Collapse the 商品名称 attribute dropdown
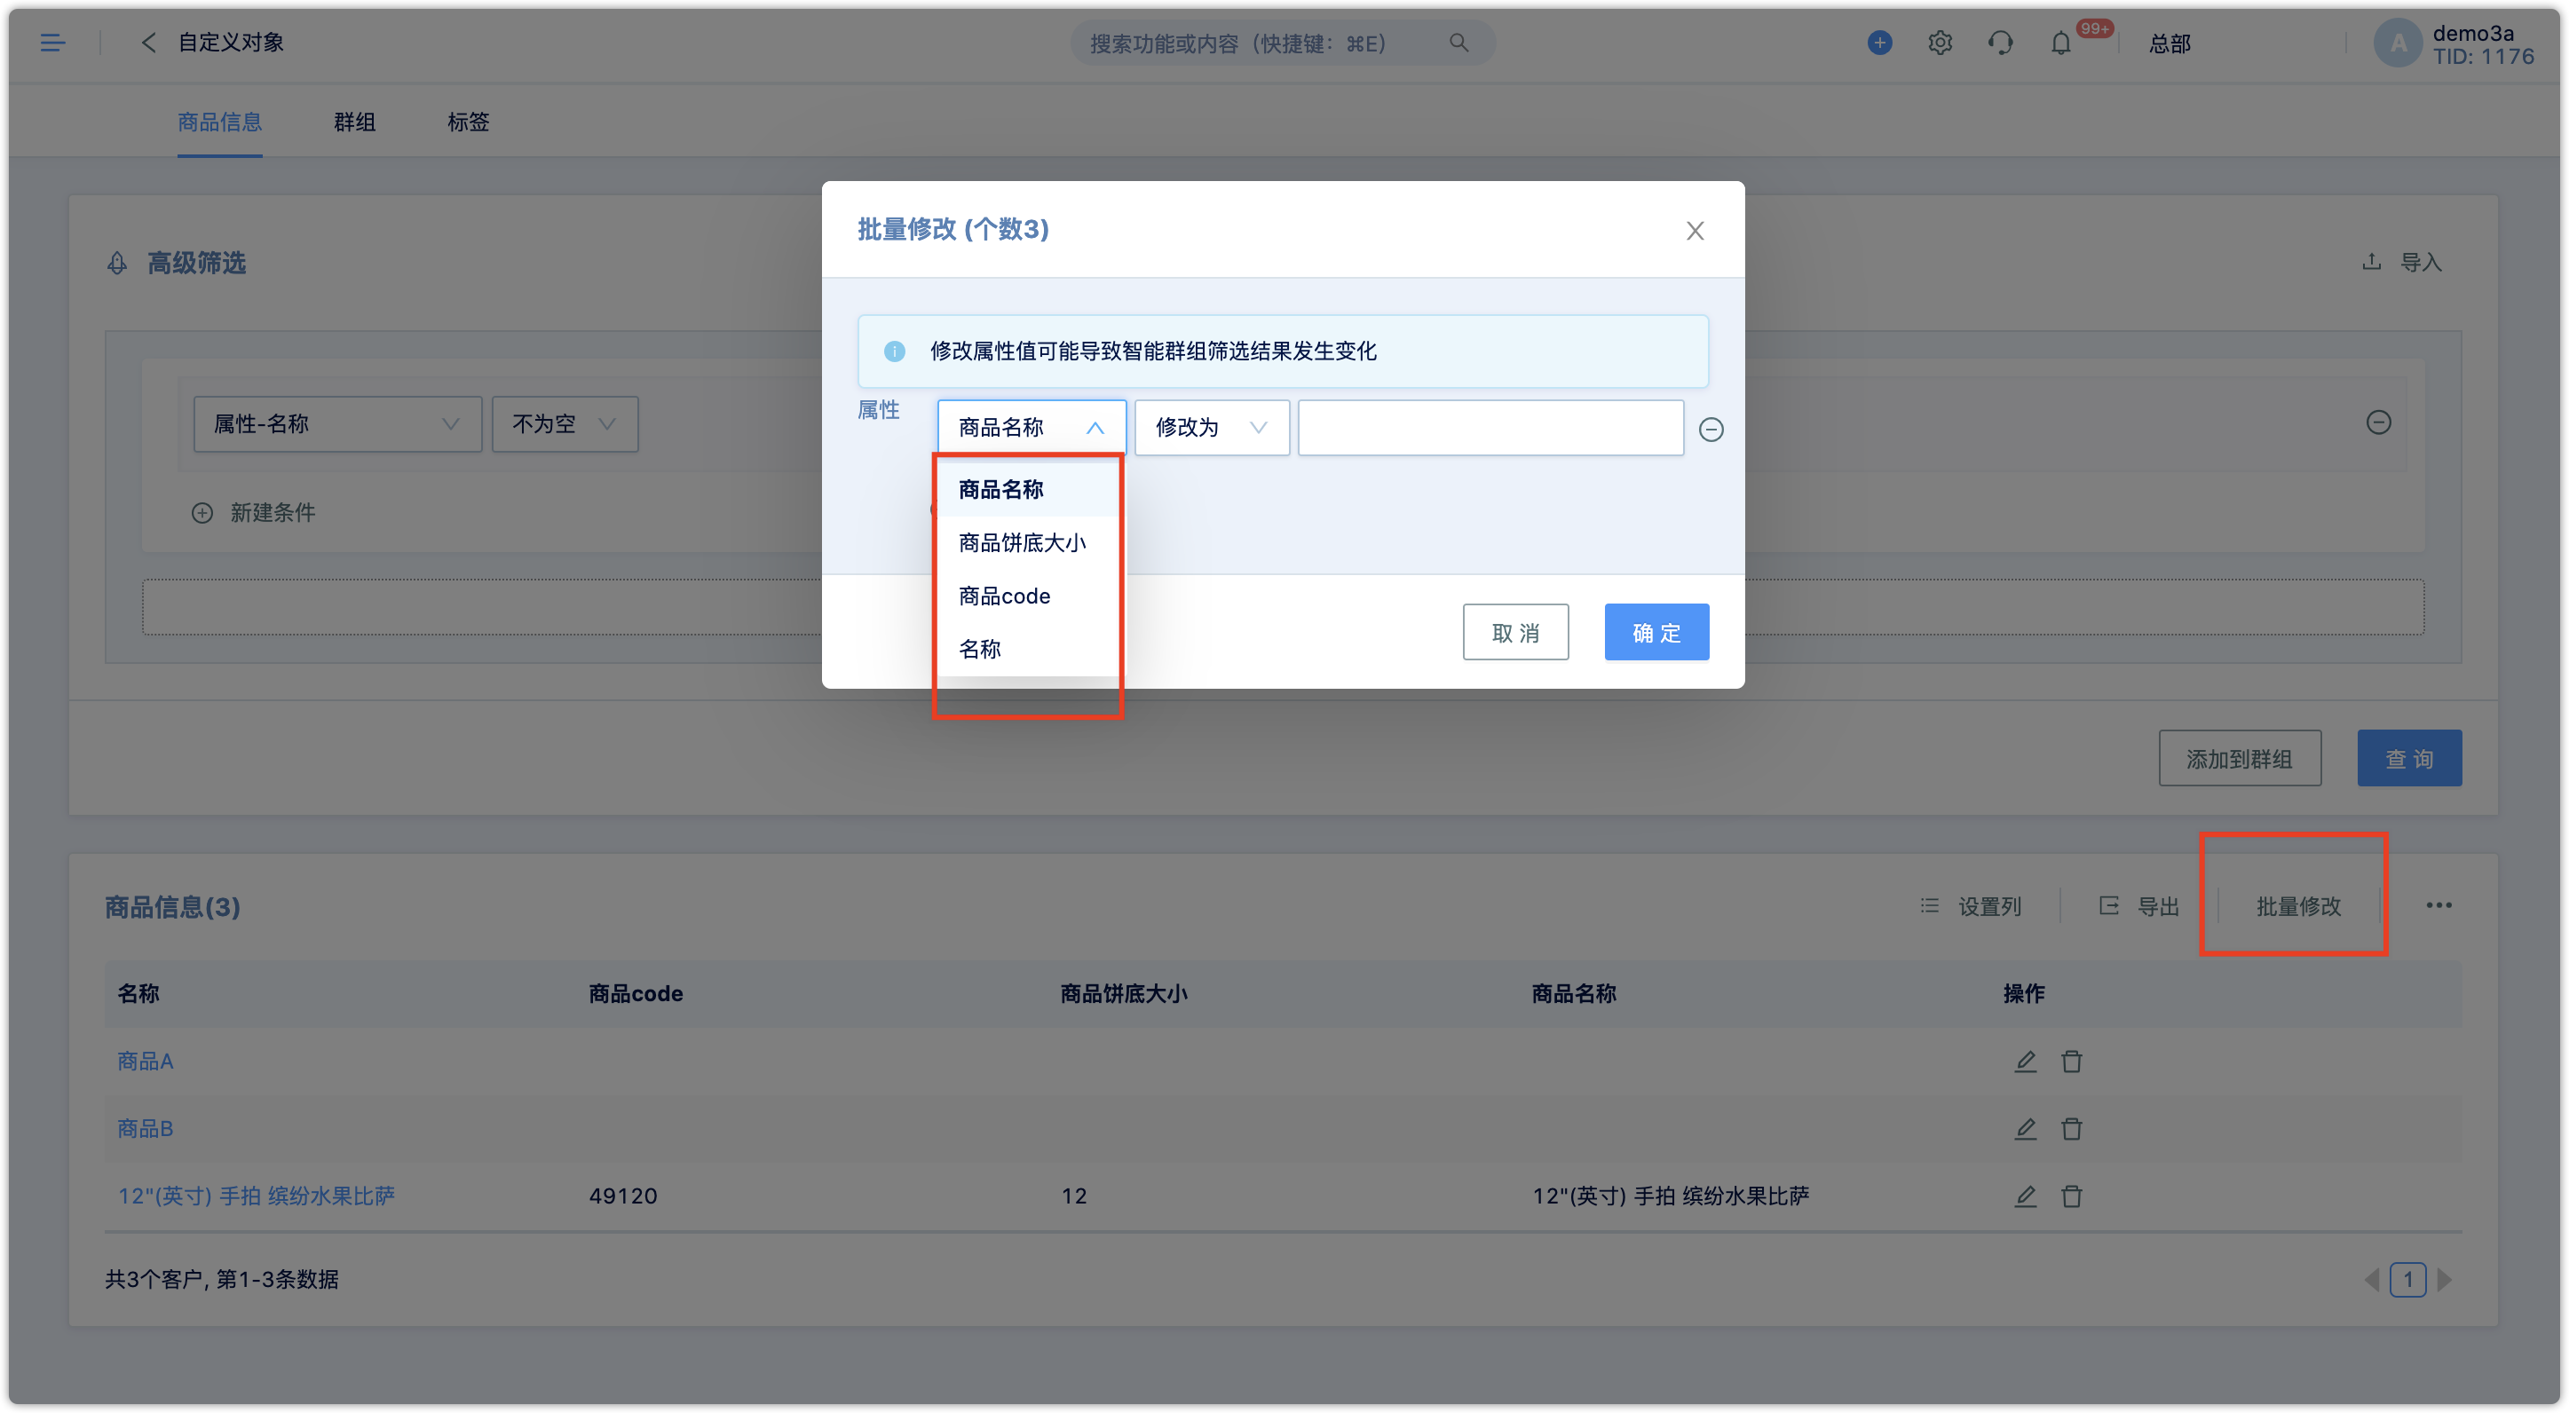The height and width of the screenshot is (1413, 2569). pos(1032,428)
